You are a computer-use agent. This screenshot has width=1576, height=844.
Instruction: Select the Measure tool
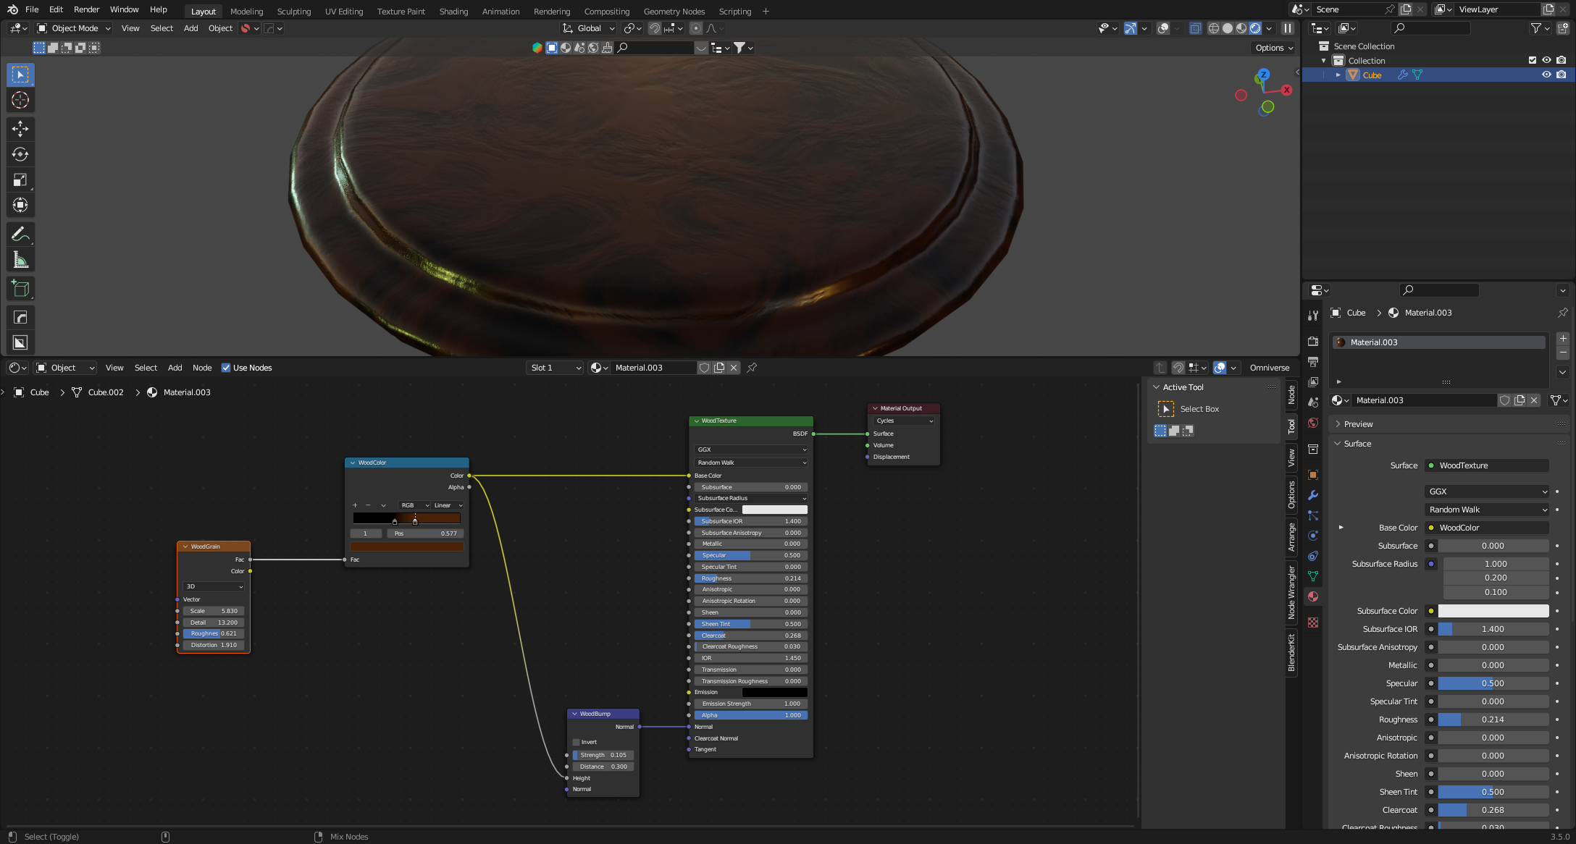(20, 259)
